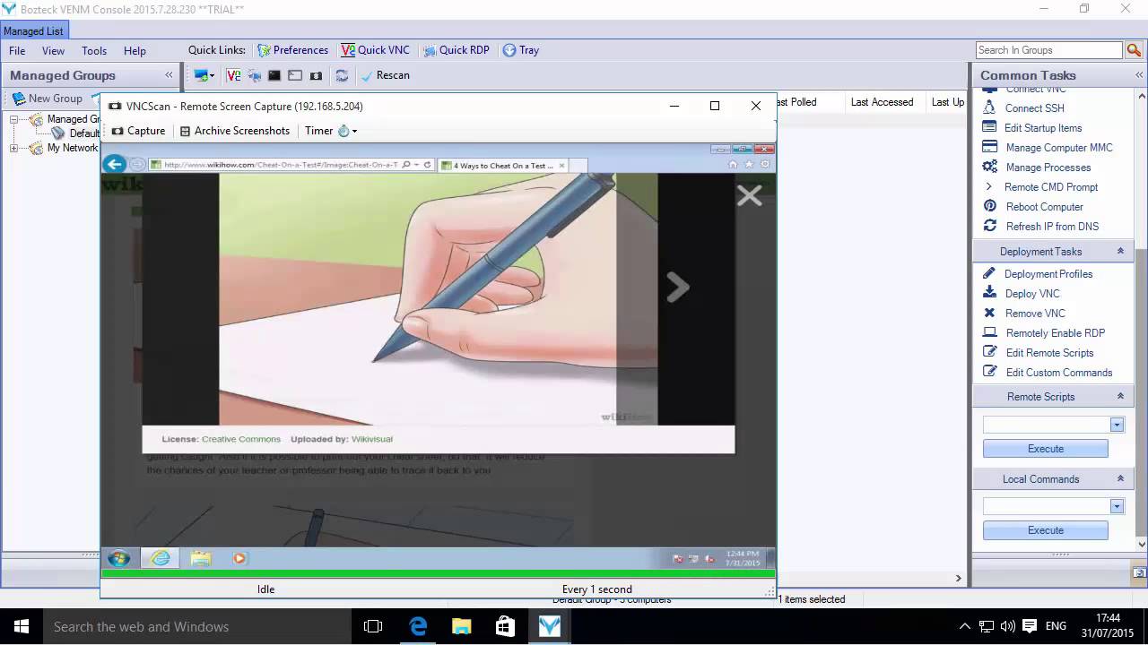
Task: Click the Edit Startup Items icon
Action: [989, 127]
